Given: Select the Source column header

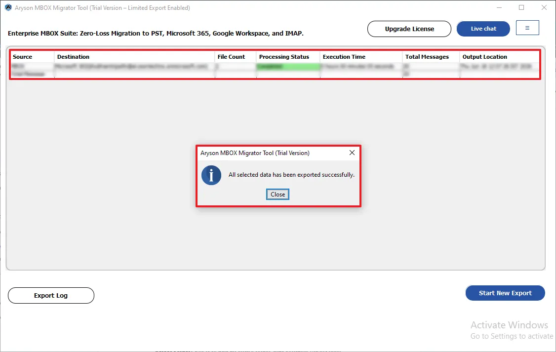Looking at the screenshot, I should click(33, 57).
